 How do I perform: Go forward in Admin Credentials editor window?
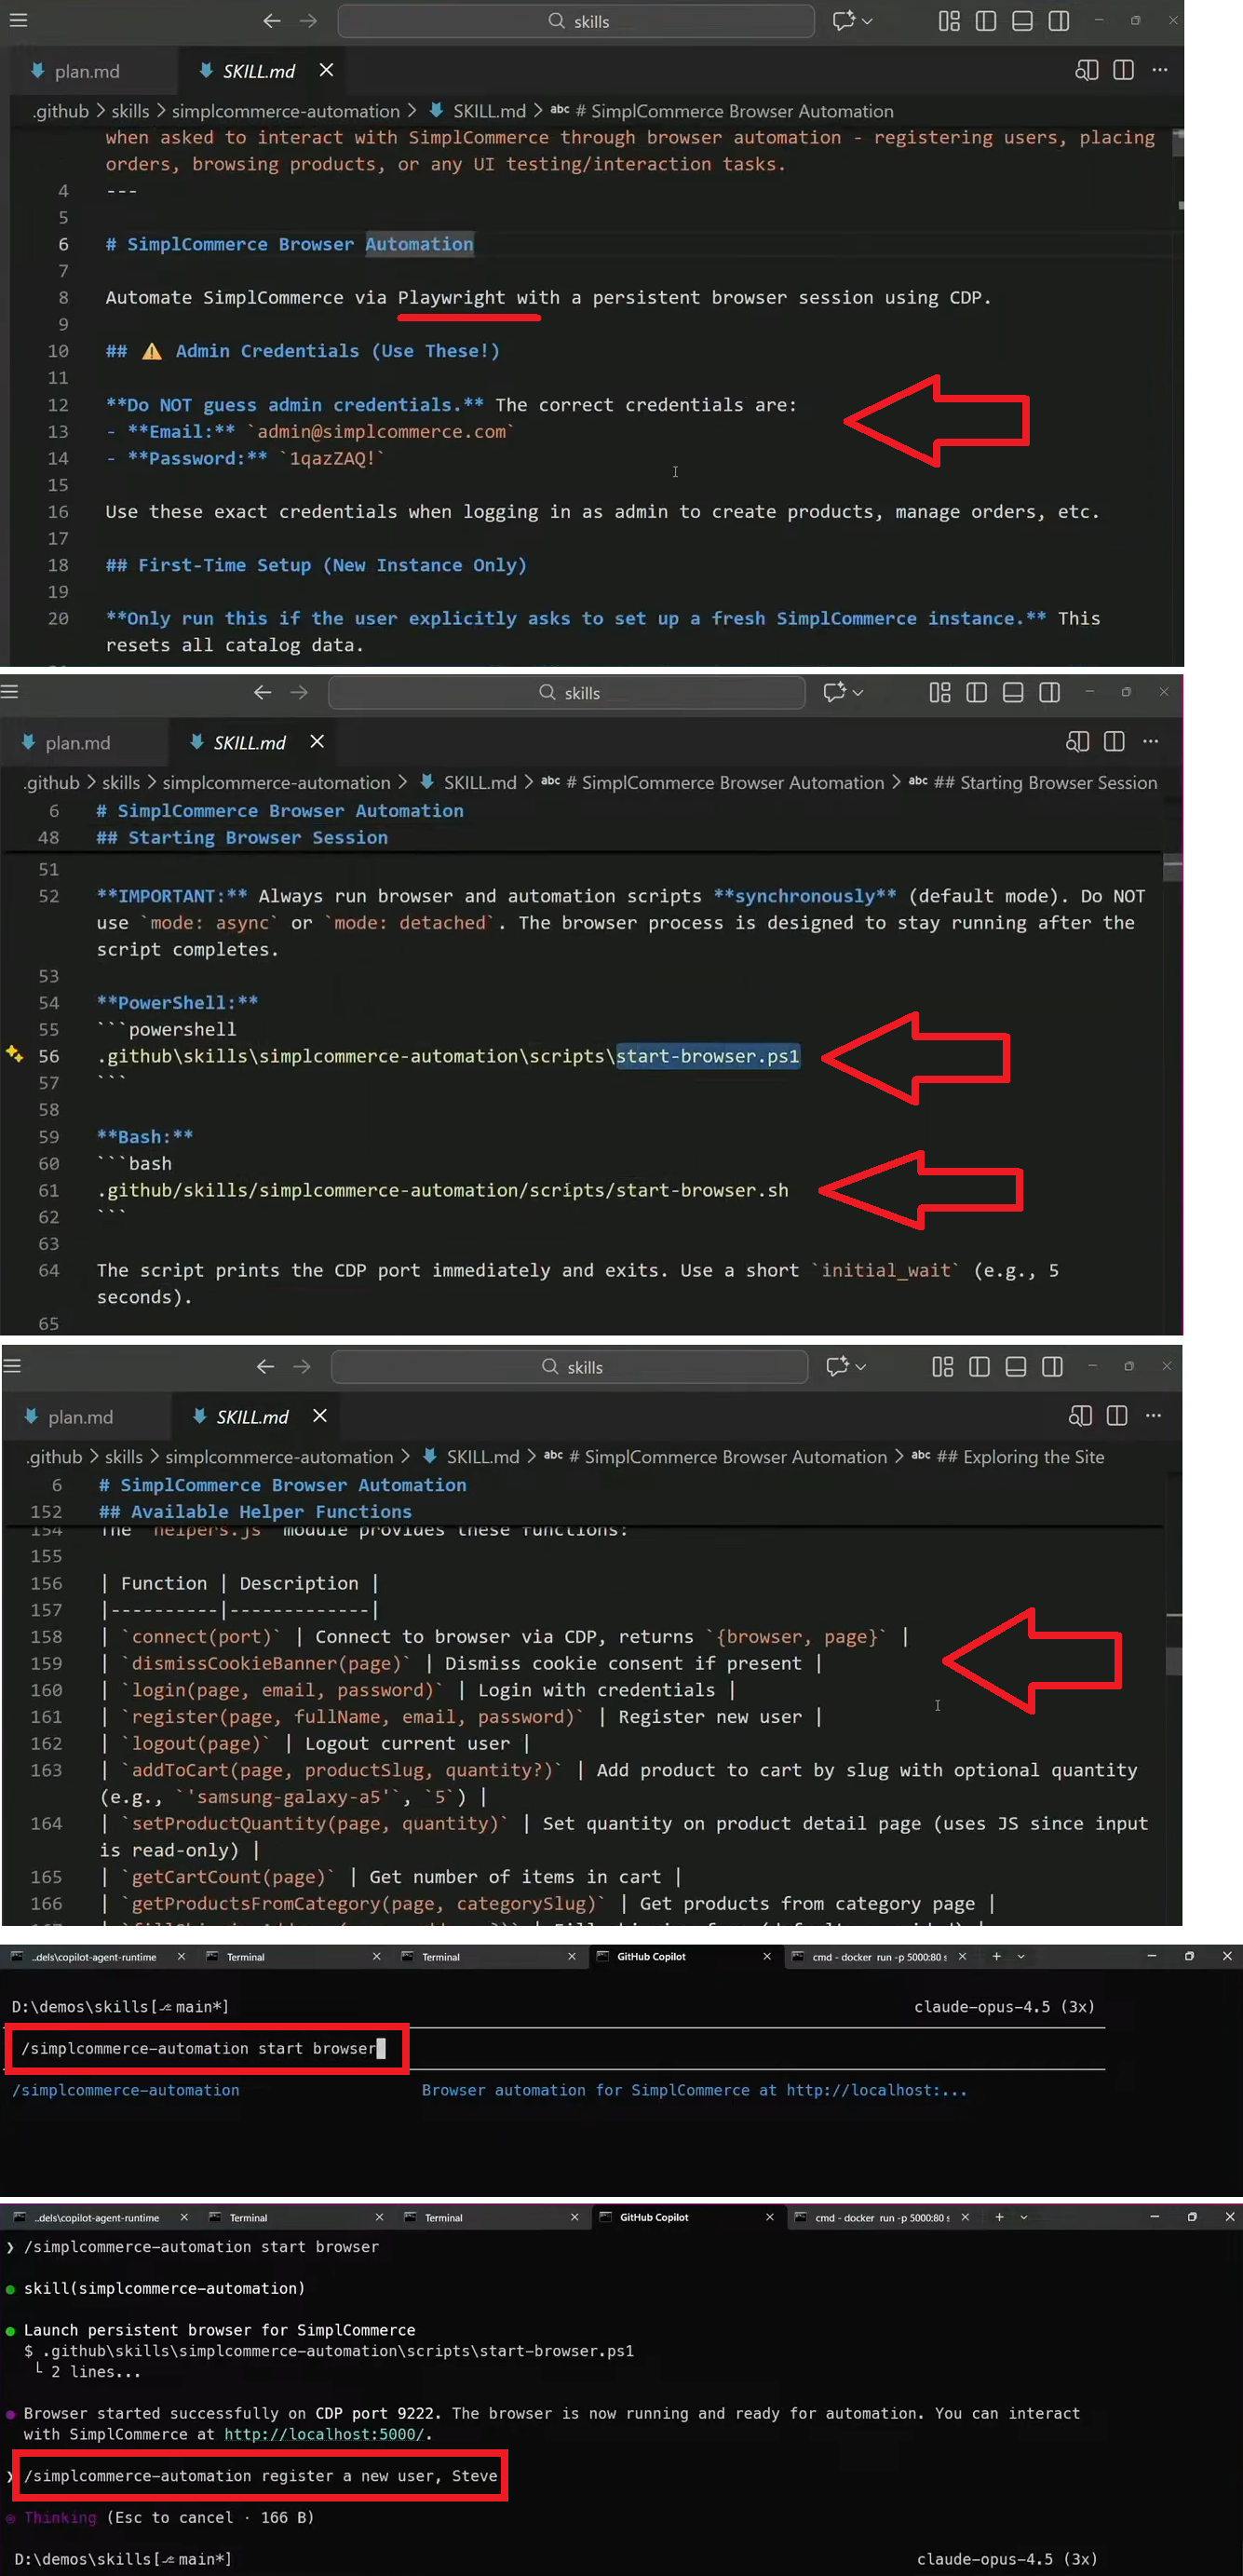(x=308, y=20)
